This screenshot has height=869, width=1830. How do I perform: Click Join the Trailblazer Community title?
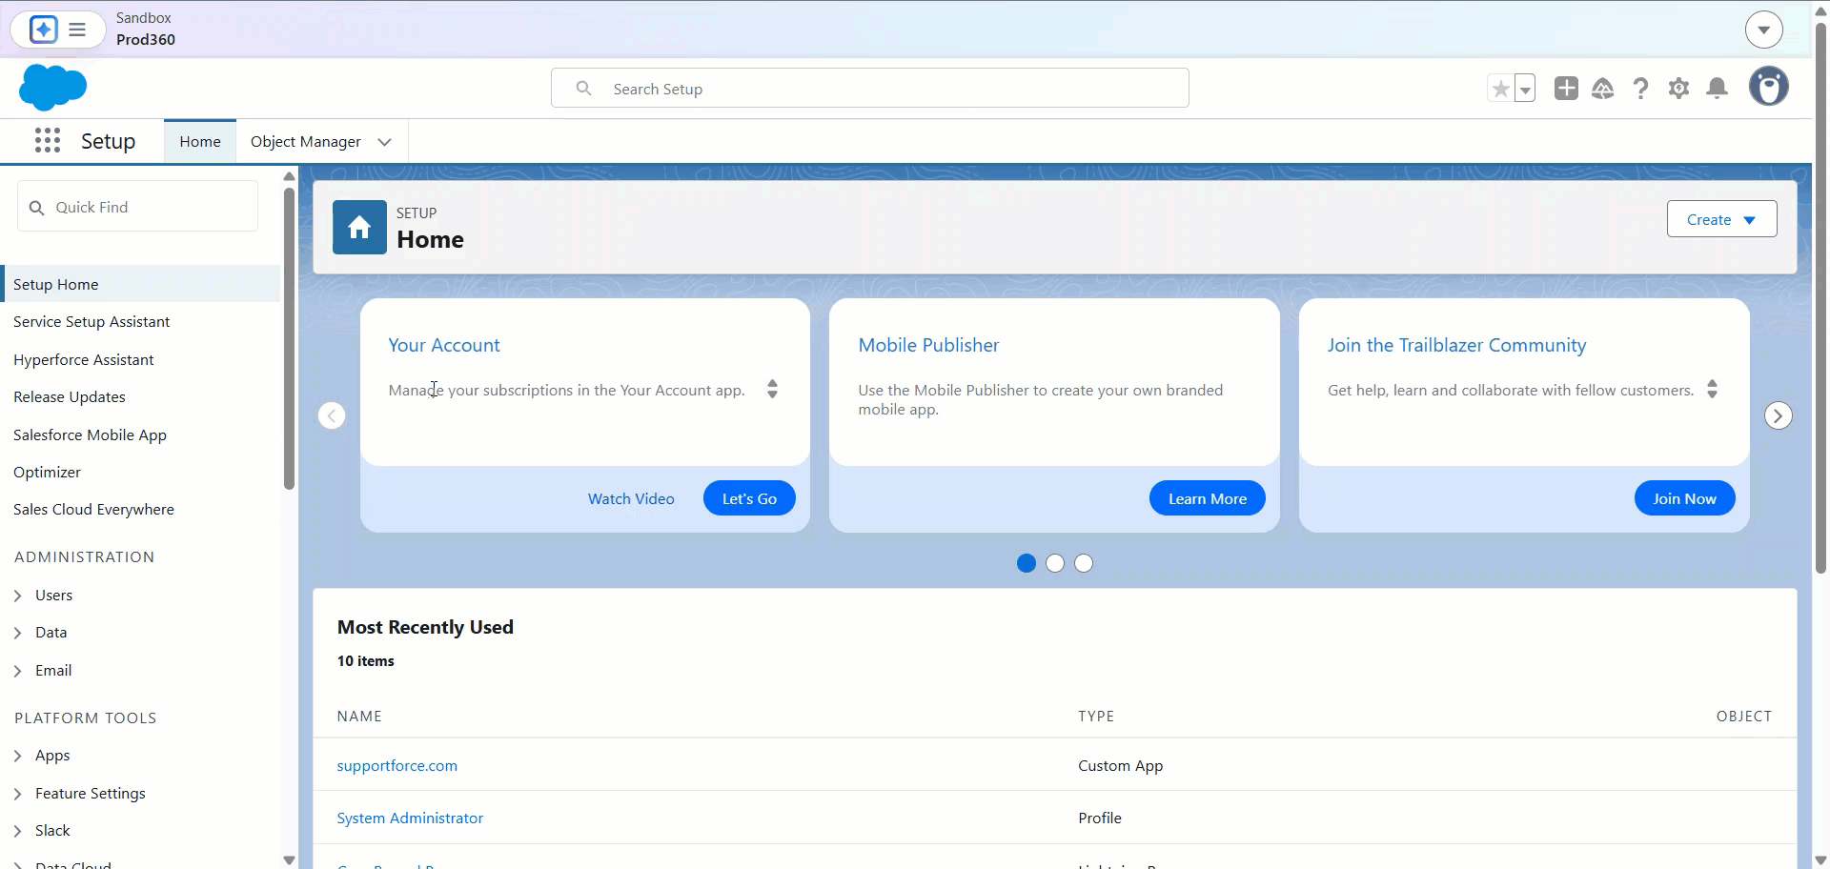1456,345
